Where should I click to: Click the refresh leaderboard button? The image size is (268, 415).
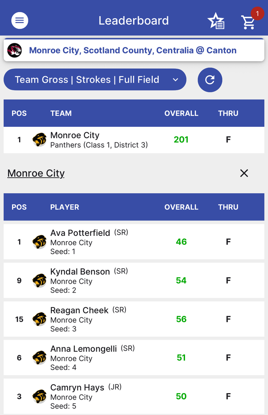(210, 80)
